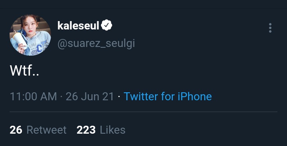Click the white cup in the avatar

click(x=20, y=38)
